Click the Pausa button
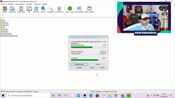This screenshot has height=98, width=175. click(x=98, y=64)
